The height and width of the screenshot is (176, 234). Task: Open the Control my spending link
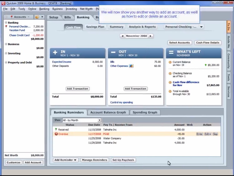click(121, 103)
